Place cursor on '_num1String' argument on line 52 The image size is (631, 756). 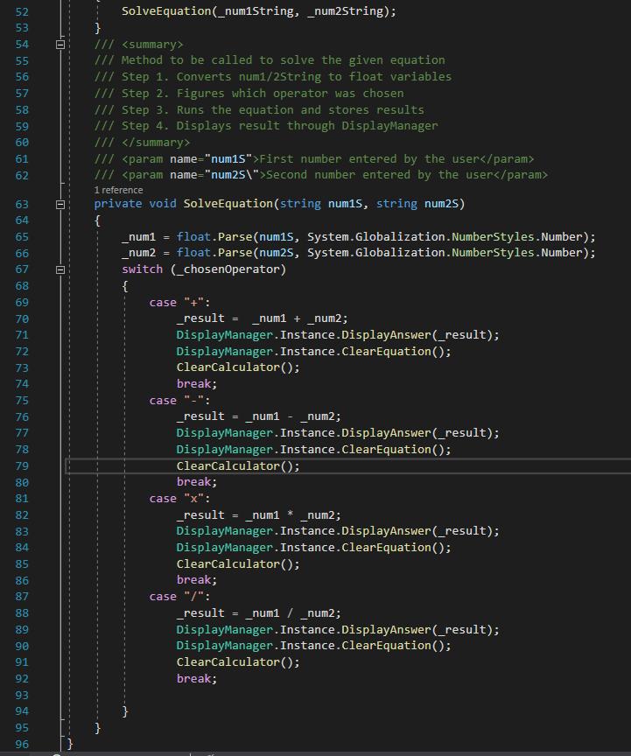point(256,11)
